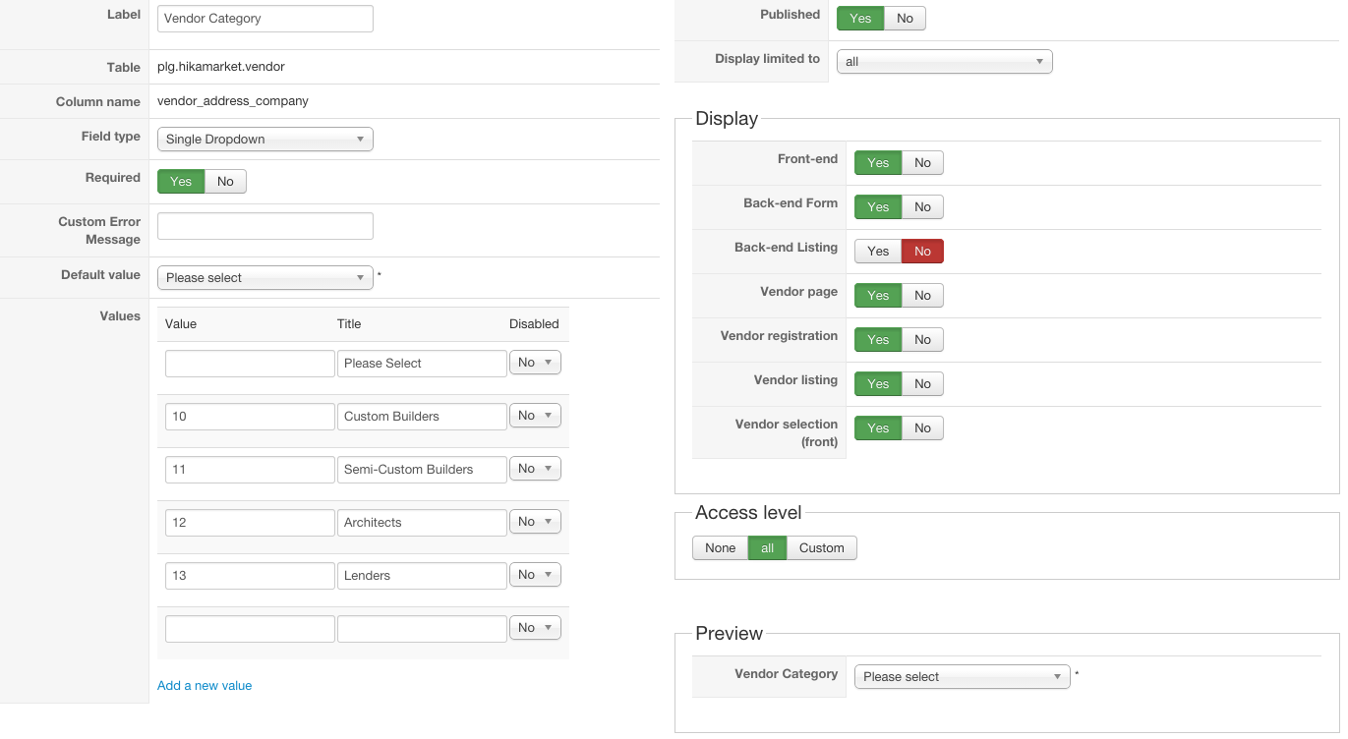
Task: Open the Default value dropdown
Action: click(x=264, y=278)
